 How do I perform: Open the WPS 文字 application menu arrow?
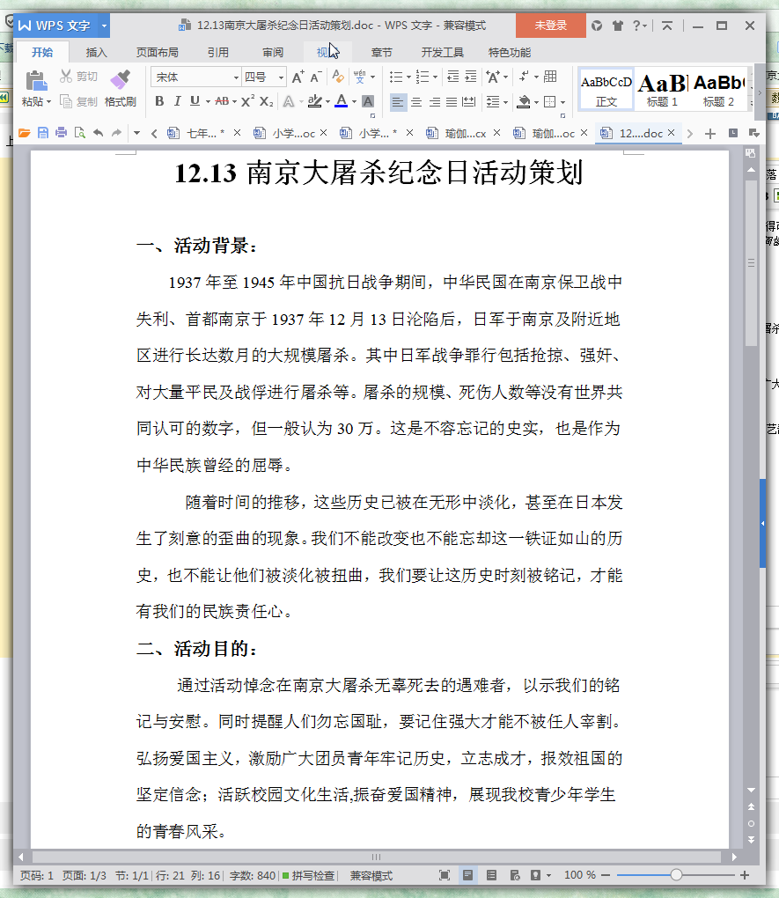click(x=104, y=26)
